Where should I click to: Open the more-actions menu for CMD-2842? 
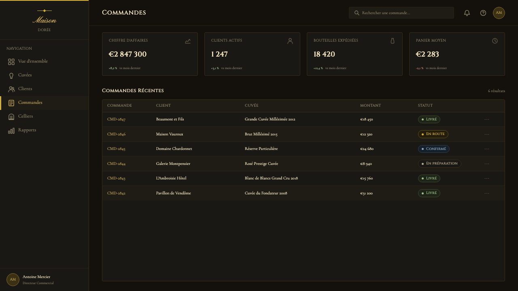(x=487, y=193)
